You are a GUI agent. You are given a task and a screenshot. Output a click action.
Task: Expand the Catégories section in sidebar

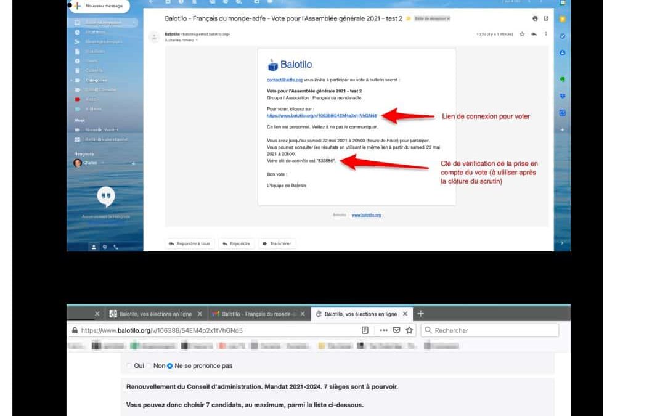coord(71,80)
